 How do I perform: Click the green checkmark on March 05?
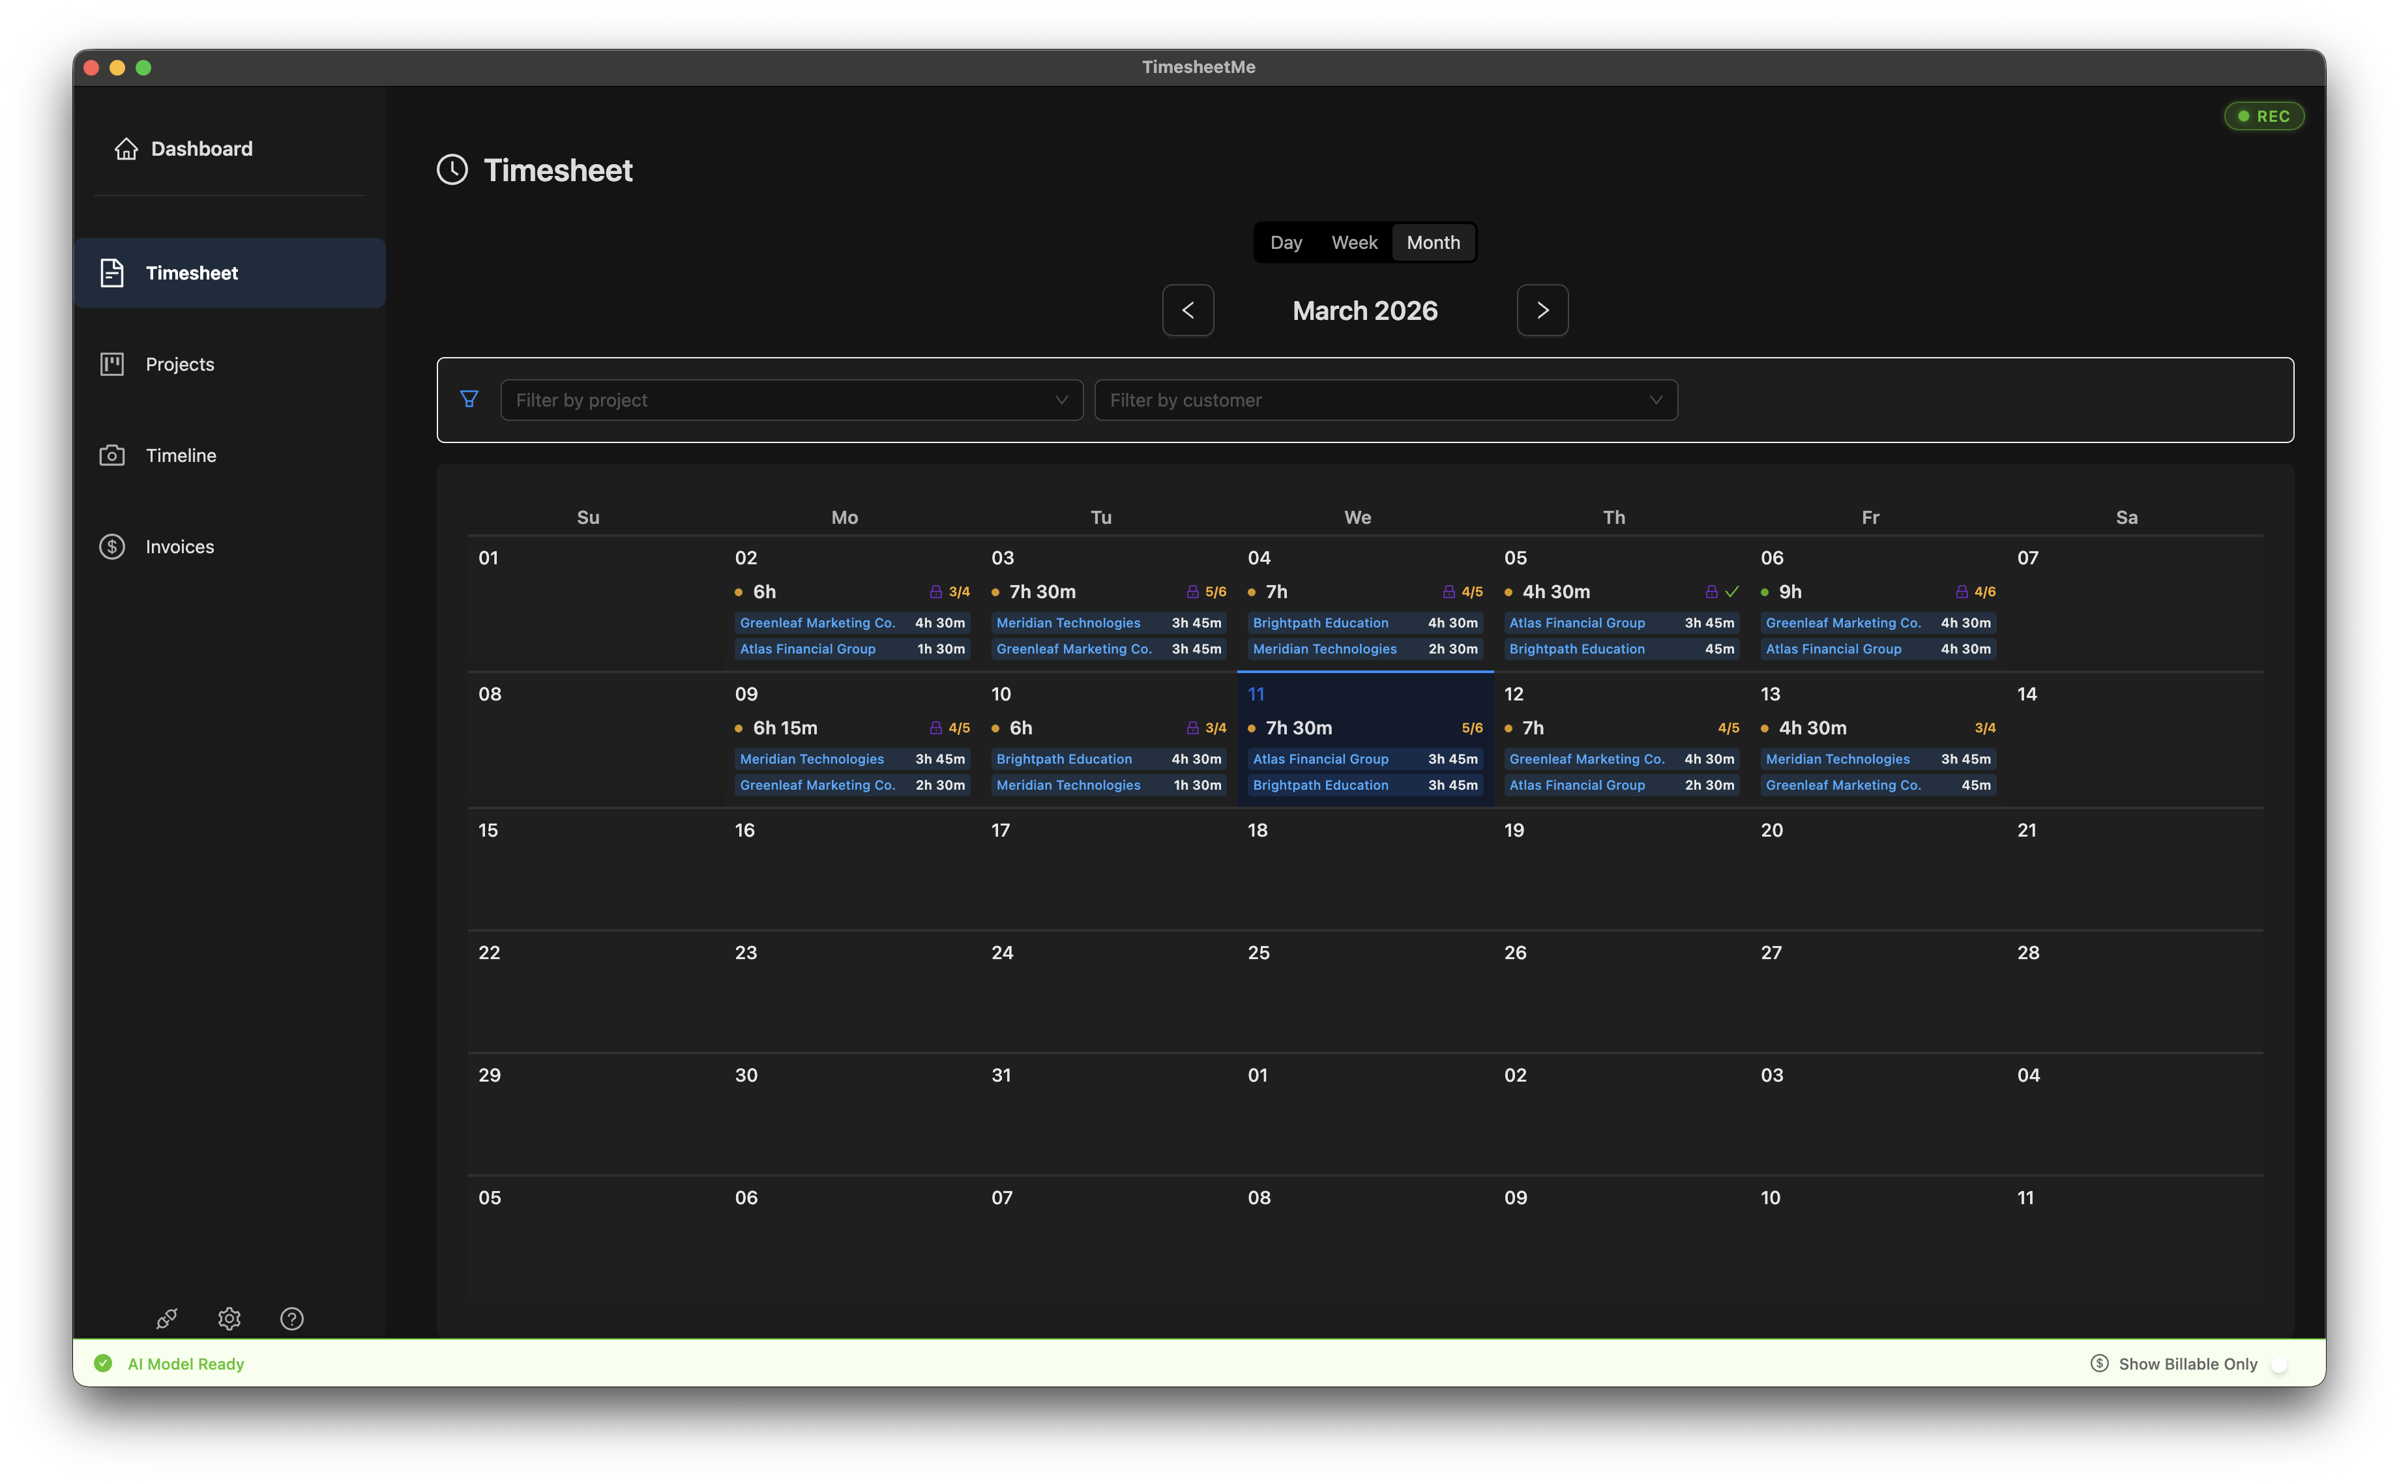tap(1732, 592)
